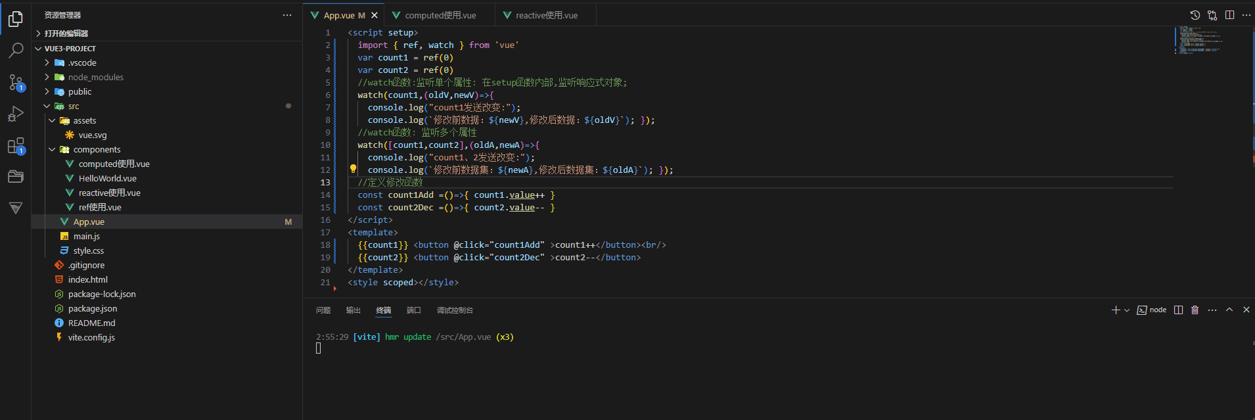Open the 端口 panel tab
This screenshot has height=420, width=1255.
point(414,310)
